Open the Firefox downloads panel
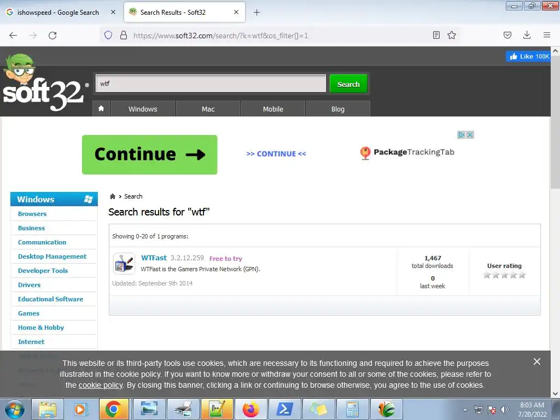Viewport: 560px width, 420px height. [x=527, y=35]
